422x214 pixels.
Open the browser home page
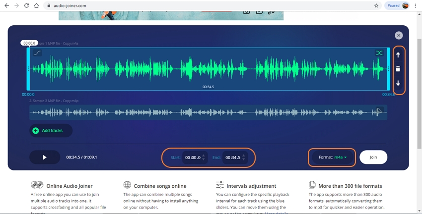[36, 5]
